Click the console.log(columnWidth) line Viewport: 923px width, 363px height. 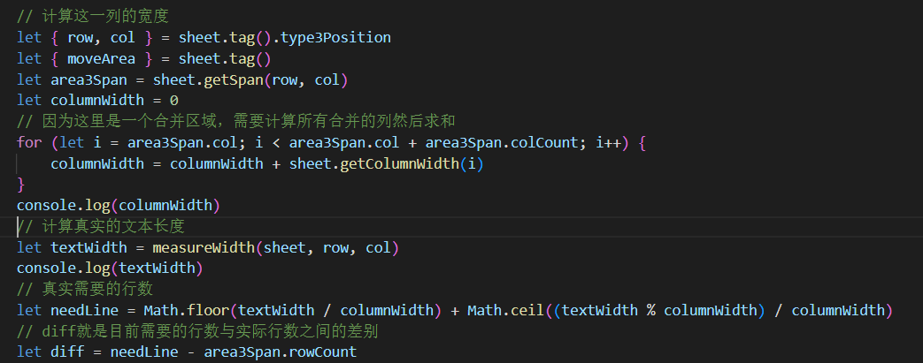(x=118, y=206)
